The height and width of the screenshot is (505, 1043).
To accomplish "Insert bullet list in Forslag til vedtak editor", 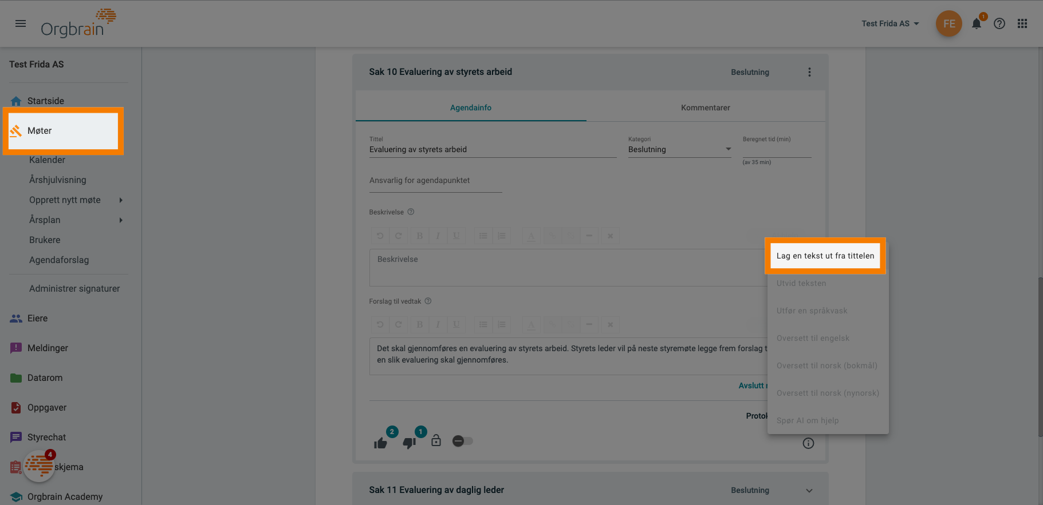I will pos(483,325).
